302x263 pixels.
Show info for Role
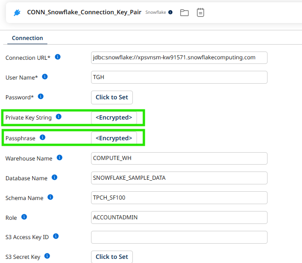pyautogui.click(x=24, y=217)
